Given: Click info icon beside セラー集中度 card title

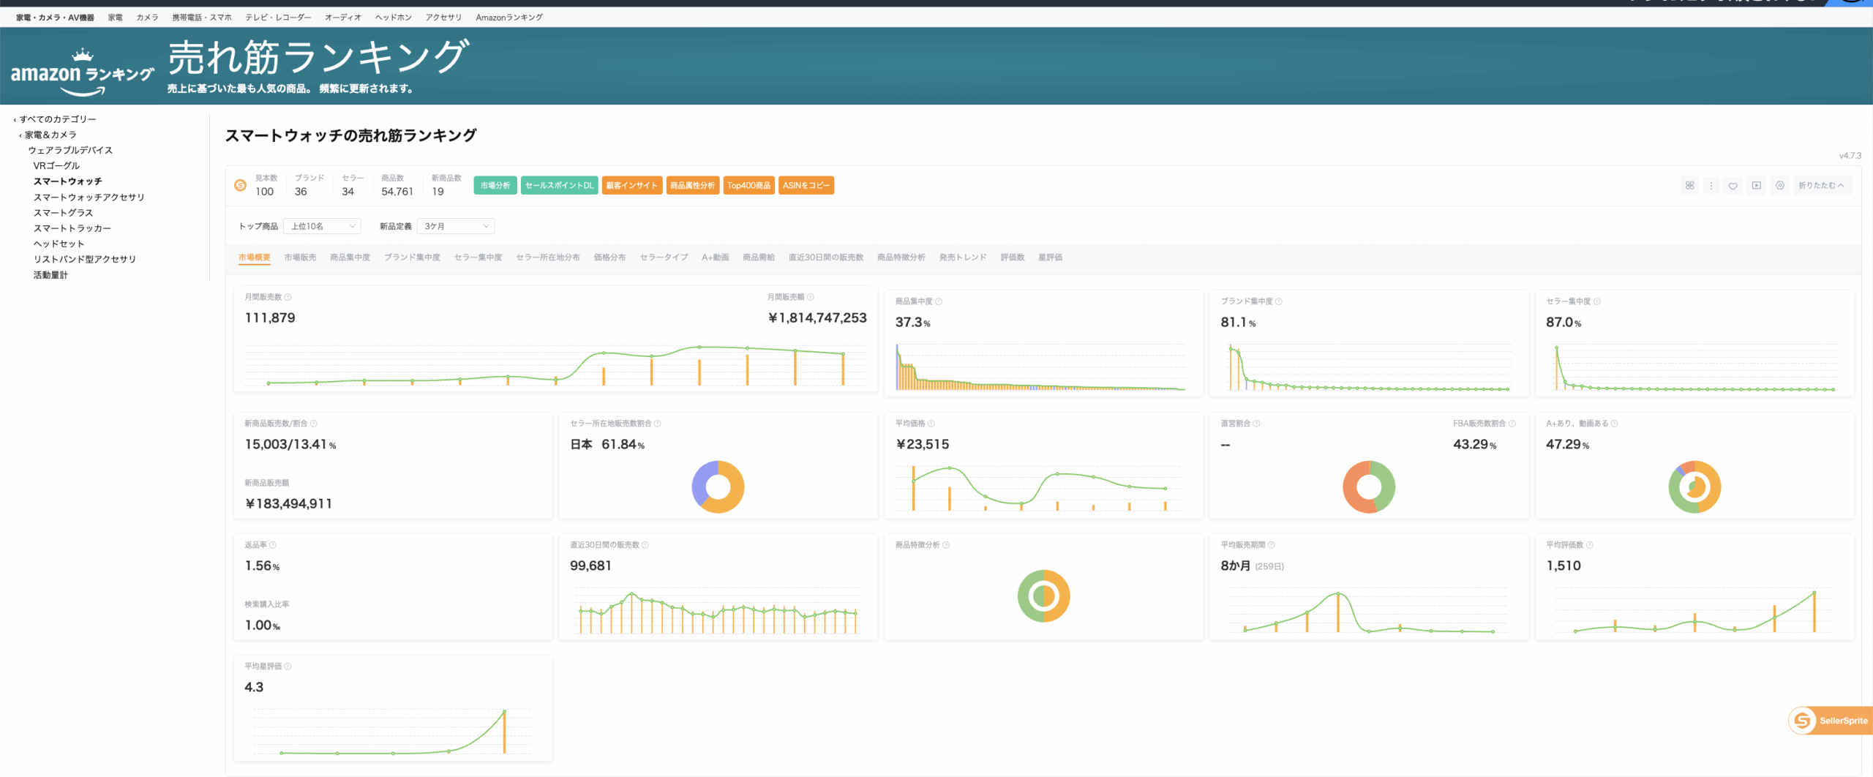Looking at the screenshot, I should (x=1597, y=301).
